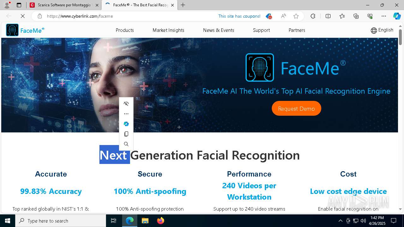Show hidden system tray icons
The width and height of the screenshot is (404, 227).
[x=340, y=221]
